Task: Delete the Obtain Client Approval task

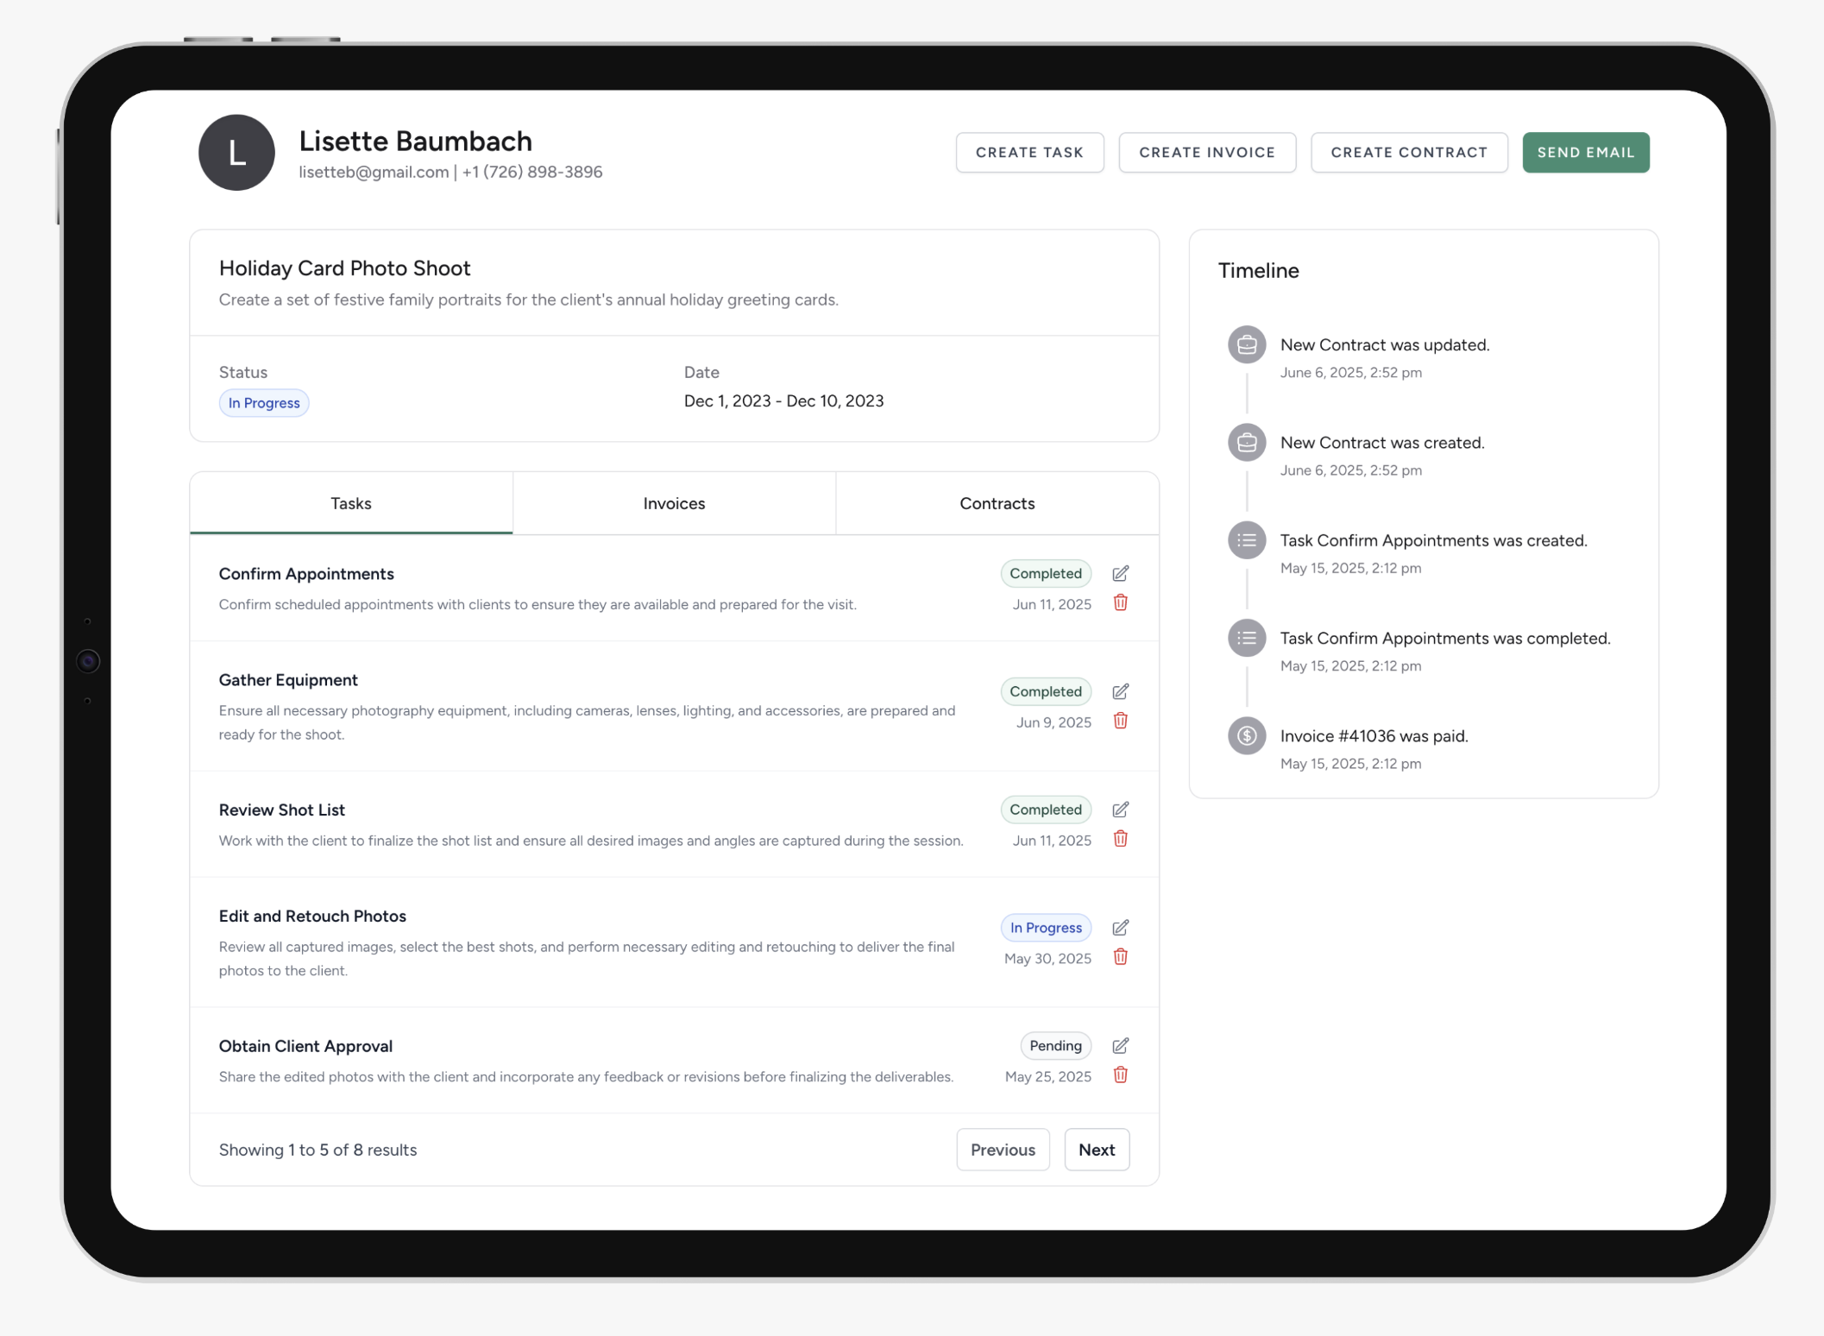Action: [x=1120, y=1075]
